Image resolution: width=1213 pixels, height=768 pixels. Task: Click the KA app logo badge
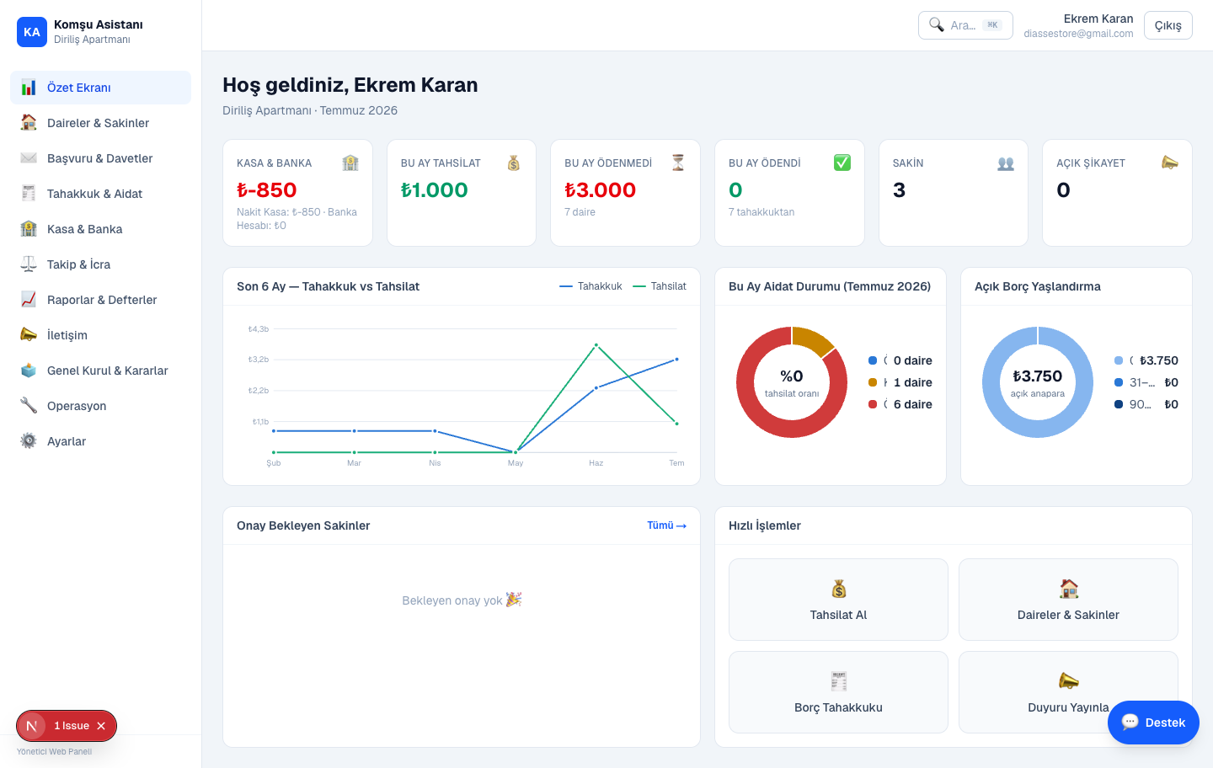(32, 32)
